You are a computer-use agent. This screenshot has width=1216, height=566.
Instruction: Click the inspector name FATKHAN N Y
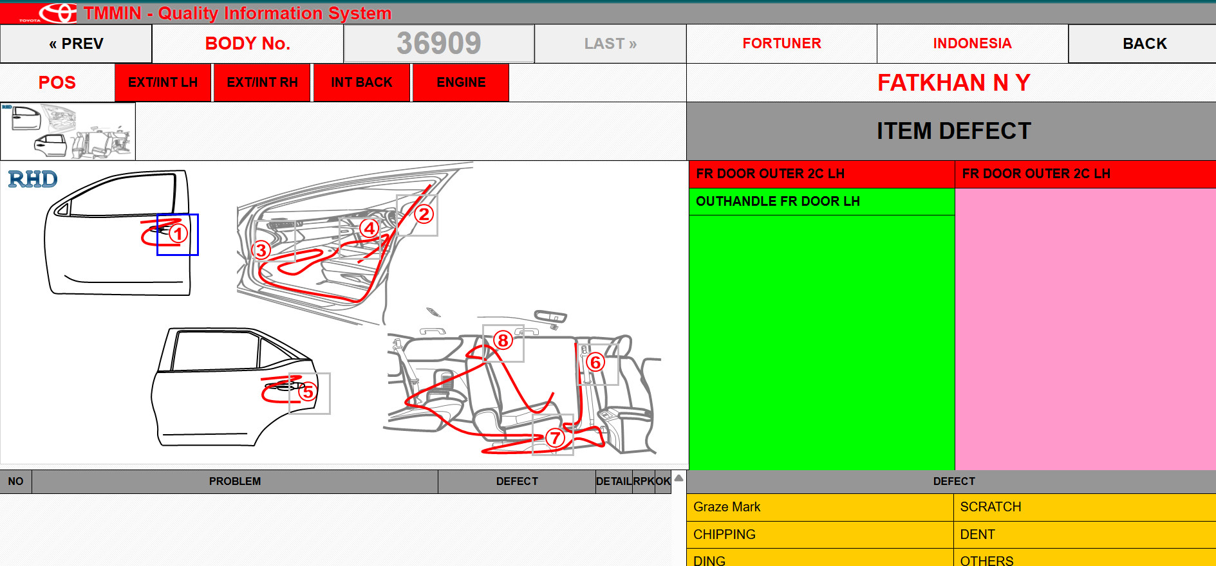click(x=953, y=82)
